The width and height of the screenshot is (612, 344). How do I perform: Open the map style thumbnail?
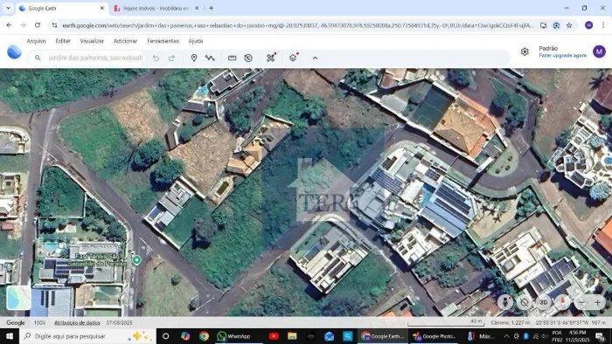point(18,298)
